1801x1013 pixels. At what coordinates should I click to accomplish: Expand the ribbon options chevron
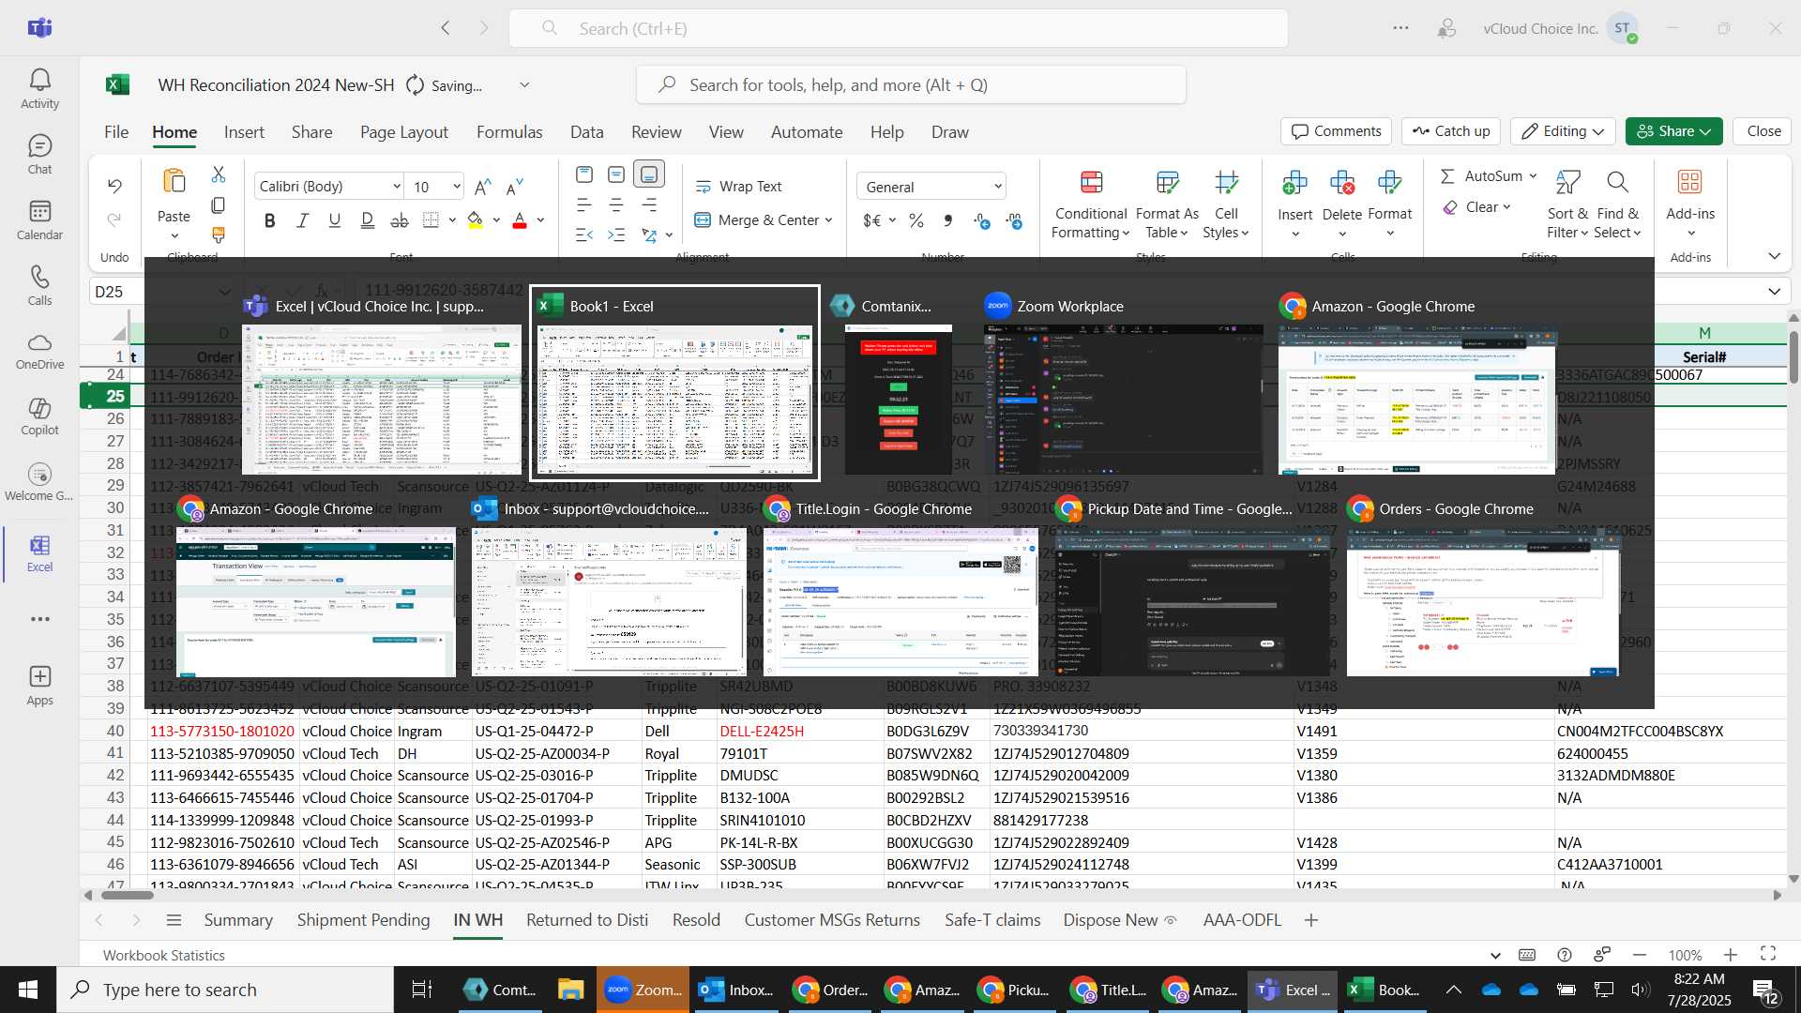(1774, 256)
